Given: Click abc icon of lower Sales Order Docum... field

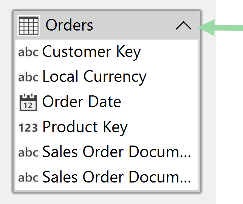Looking at the screenshot, I should [x=28, y=177].
